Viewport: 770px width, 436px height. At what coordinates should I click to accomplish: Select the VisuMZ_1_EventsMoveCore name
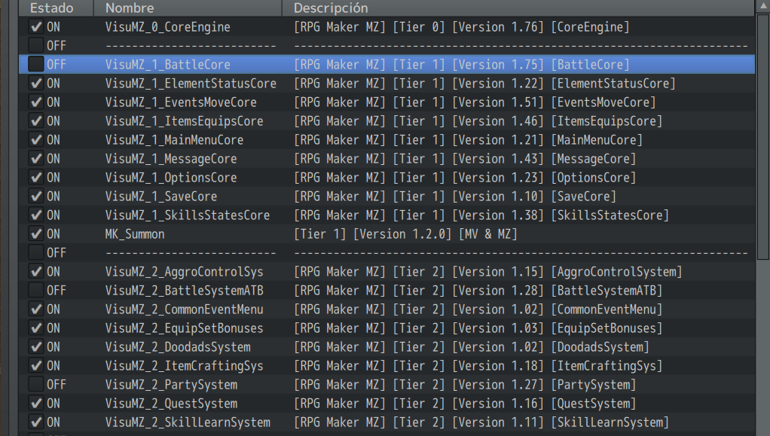[181, 102]
